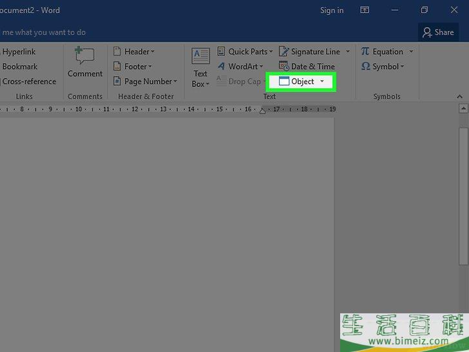Click the Hyperlink button
Image resolution: width=469 pixels, height=352 pixels.
pos(19,52)
